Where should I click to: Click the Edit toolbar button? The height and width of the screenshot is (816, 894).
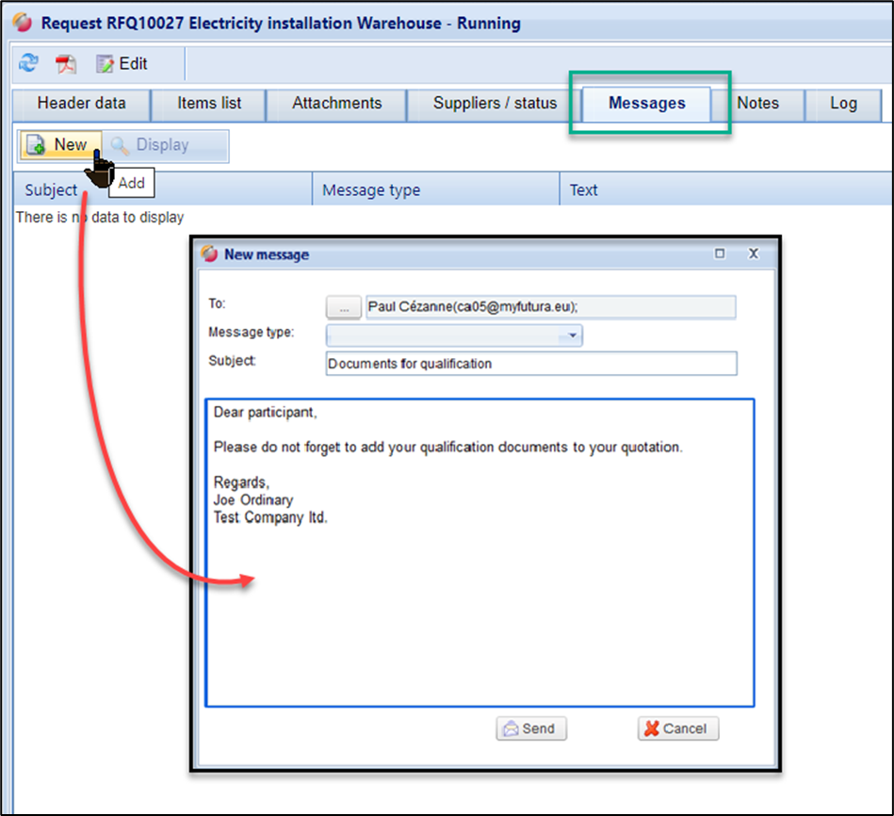click(x=122, y=64)
